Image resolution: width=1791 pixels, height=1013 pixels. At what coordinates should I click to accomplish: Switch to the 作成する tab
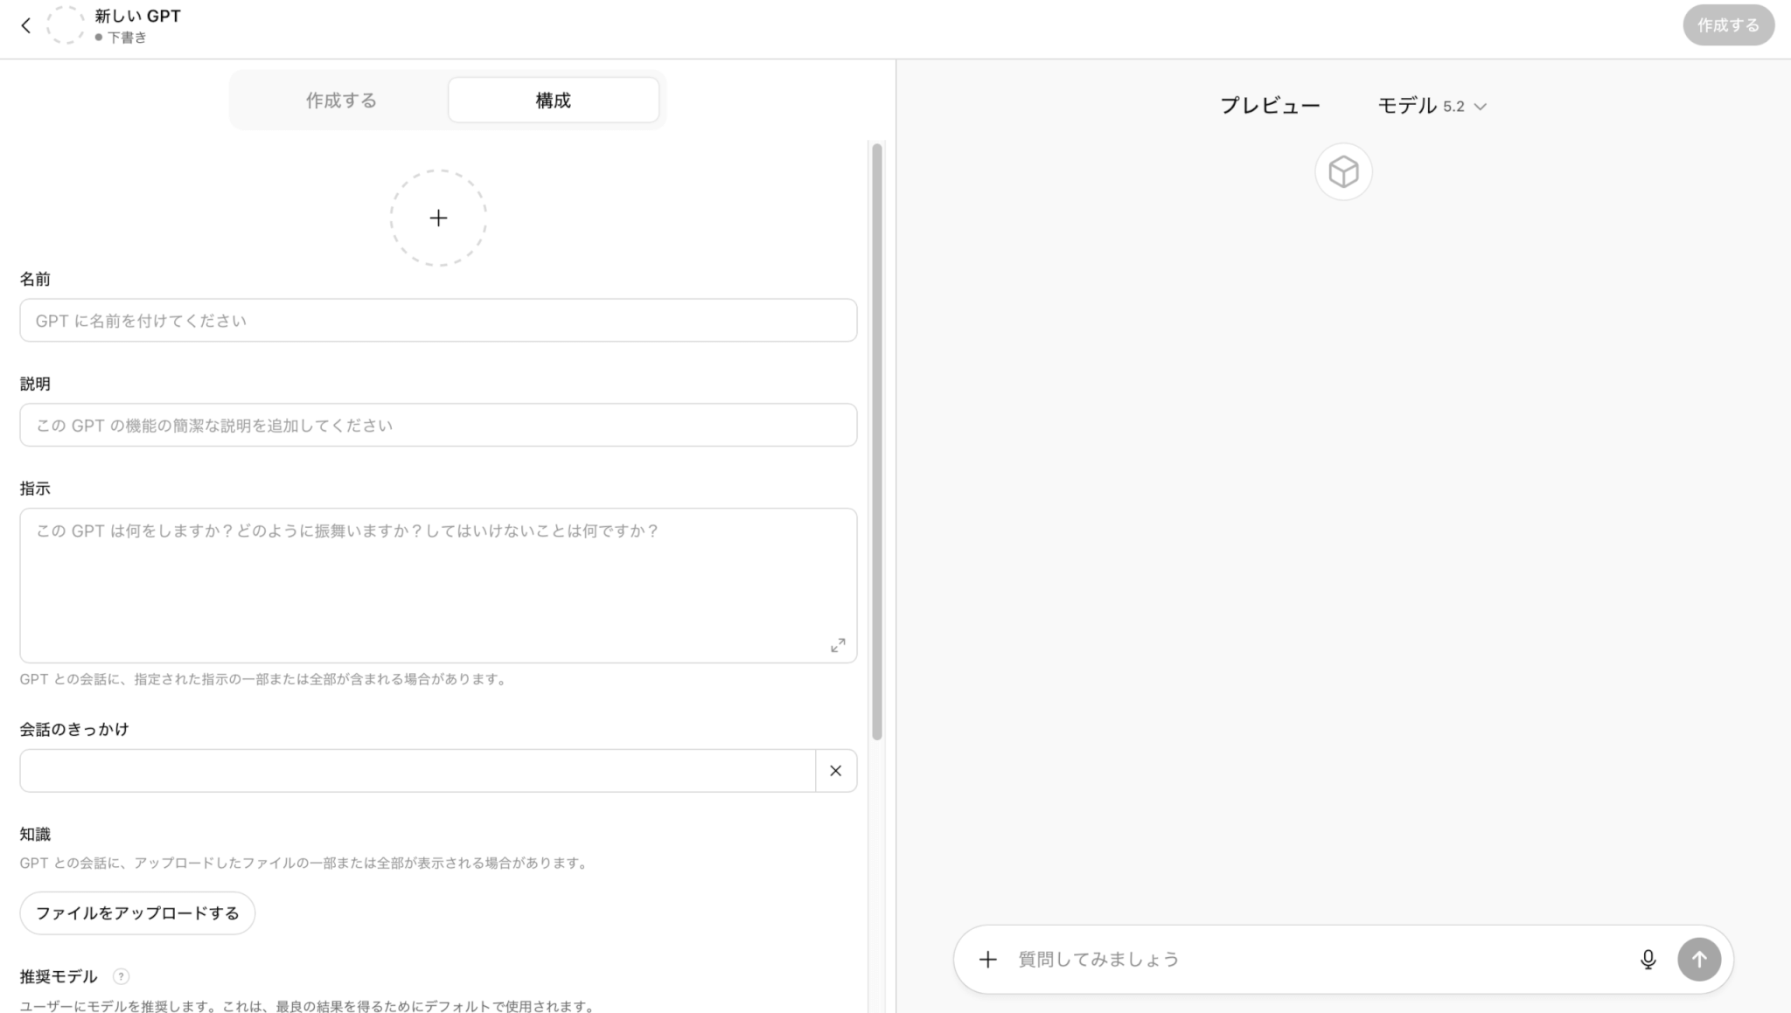(341, 101)
